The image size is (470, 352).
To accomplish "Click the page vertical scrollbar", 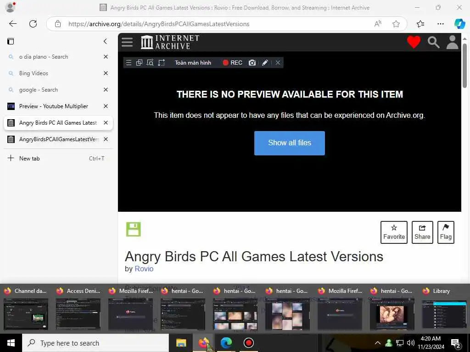I will pyautogui.click(x=464, y=66).
